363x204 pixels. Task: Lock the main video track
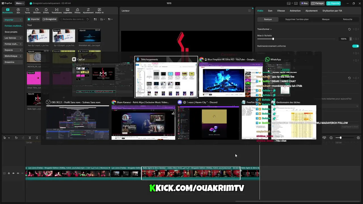[x=9, y=173]
